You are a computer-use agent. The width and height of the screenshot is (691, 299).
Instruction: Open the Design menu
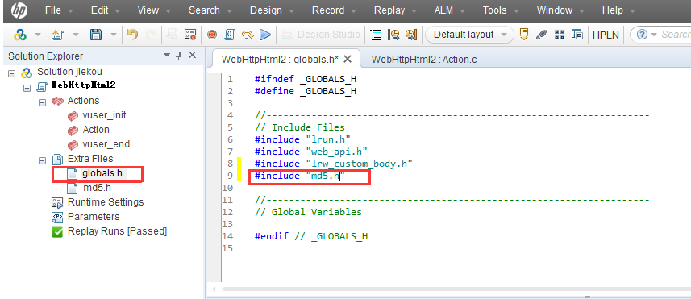266,10
